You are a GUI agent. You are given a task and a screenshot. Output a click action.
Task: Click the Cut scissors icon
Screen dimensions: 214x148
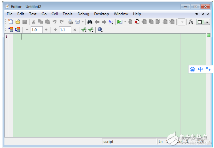coord(33,22)
